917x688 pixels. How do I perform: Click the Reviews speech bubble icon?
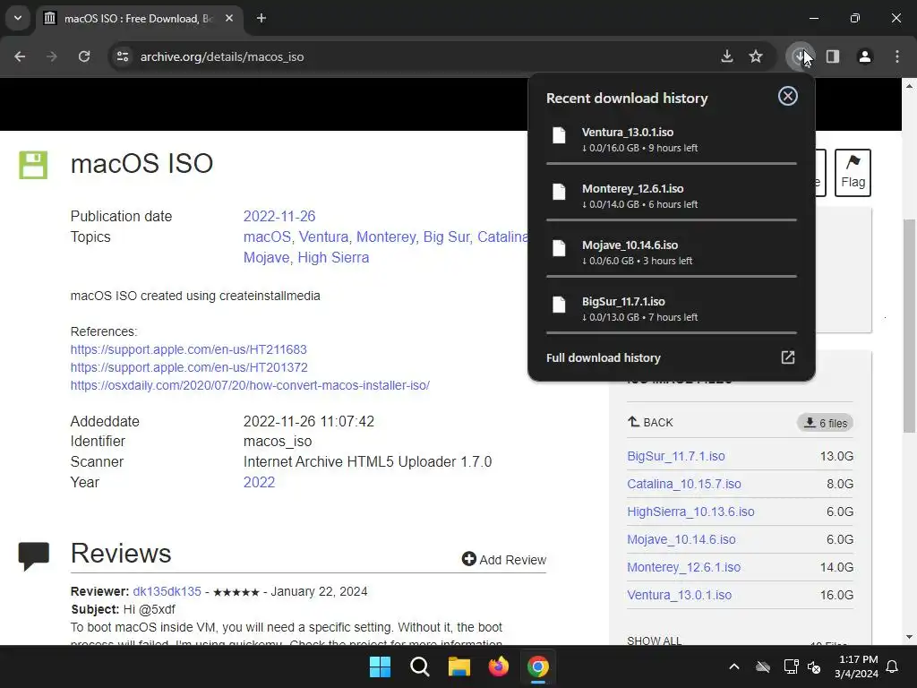point(34,555)
